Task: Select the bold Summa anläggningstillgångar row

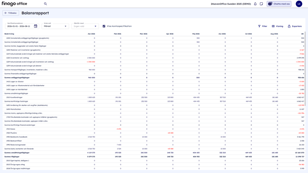Action: [x=154, y=78]
